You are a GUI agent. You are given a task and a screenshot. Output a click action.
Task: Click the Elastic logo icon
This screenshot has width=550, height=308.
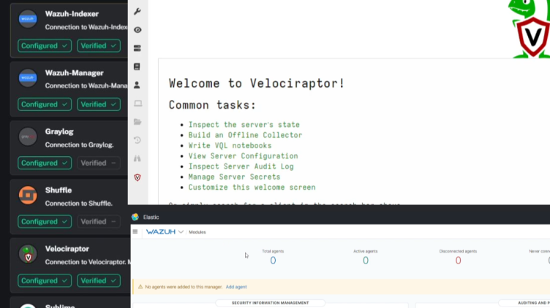click(135, 217)
